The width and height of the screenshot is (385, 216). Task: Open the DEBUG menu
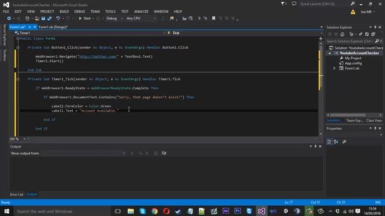click(79, 11)
